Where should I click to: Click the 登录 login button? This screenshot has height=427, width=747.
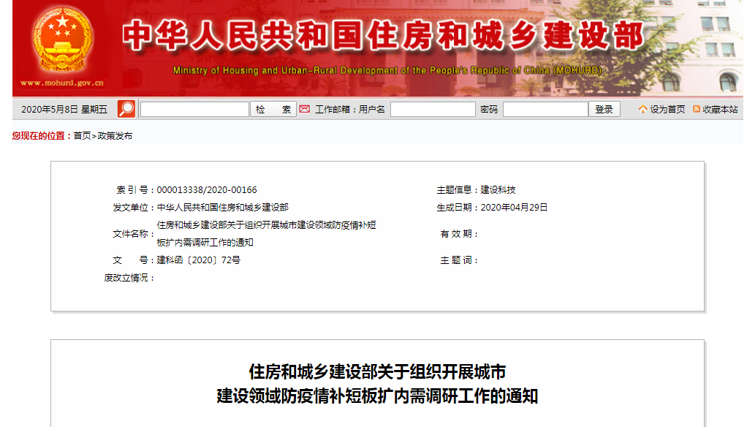coord(604,109)
